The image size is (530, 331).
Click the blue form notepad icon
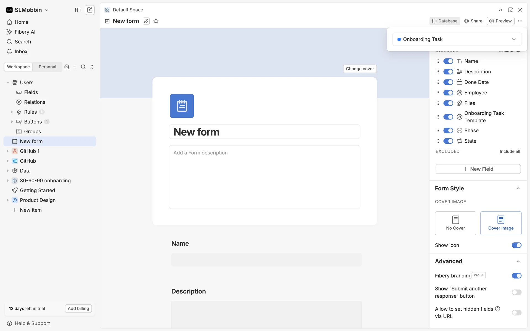point(182,106)
